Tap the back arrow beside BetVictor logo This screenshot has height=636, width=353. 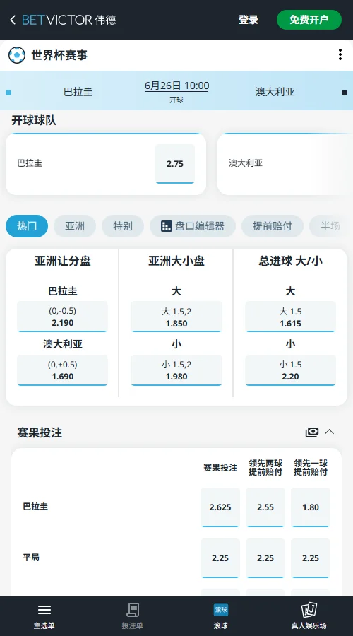(13, 20)
